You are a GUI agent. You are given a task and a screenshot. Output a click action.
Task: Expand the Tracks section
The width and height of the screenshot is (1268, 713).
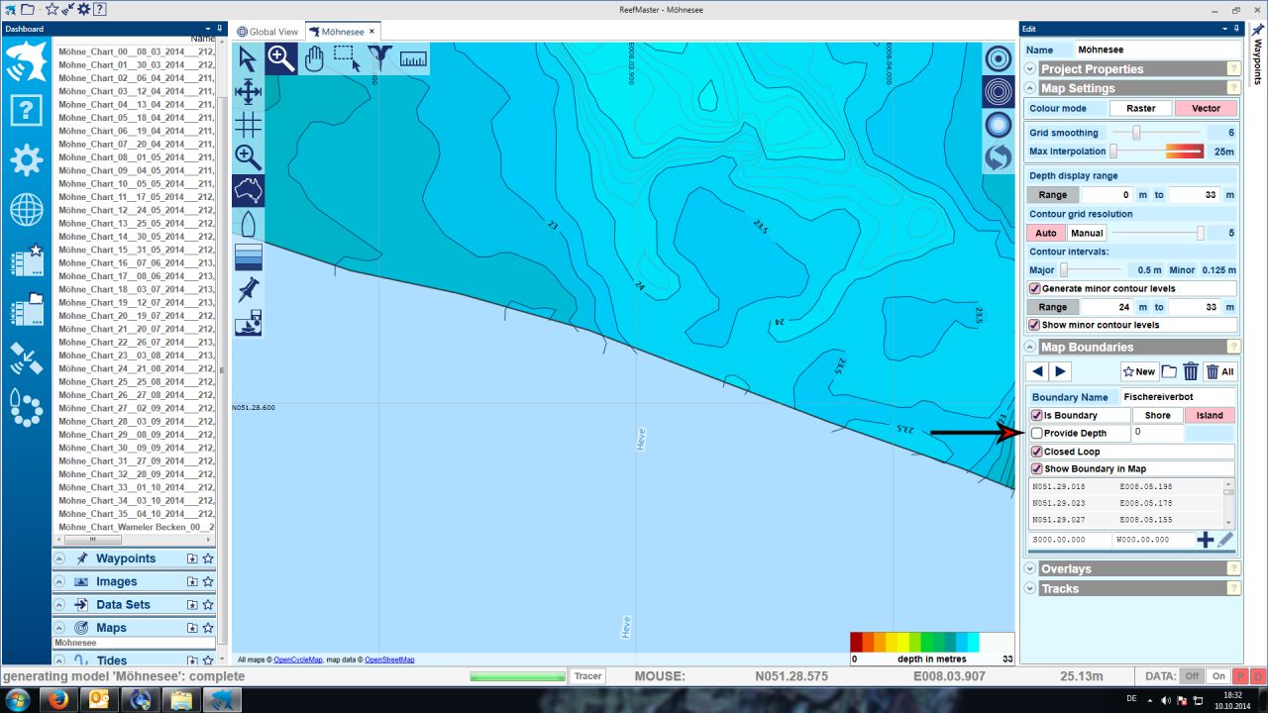pyautogui.click(x=1030, y=589)
